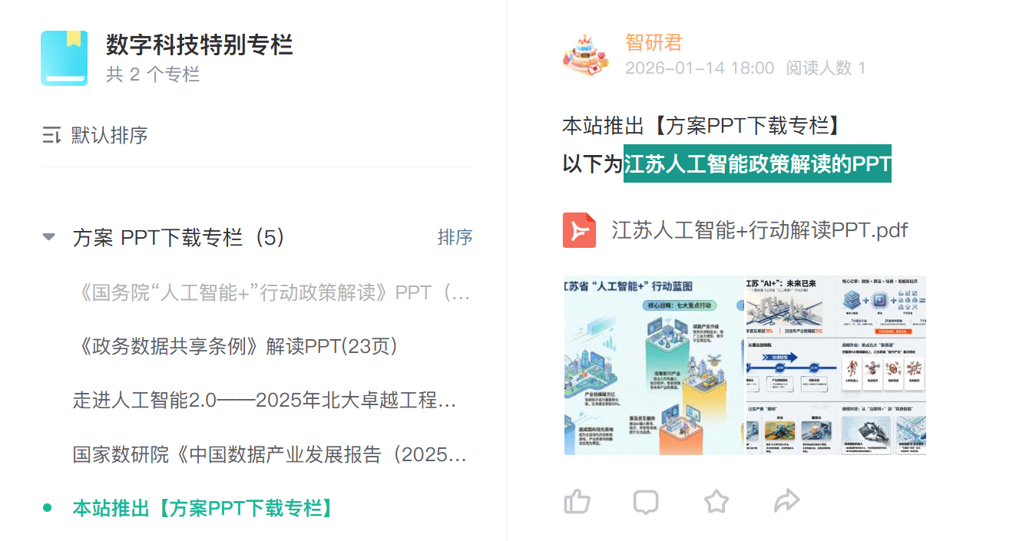This screenshot has height=541, width=1026.
Task: Open comments via speech bubble icon
Action: 646,502
